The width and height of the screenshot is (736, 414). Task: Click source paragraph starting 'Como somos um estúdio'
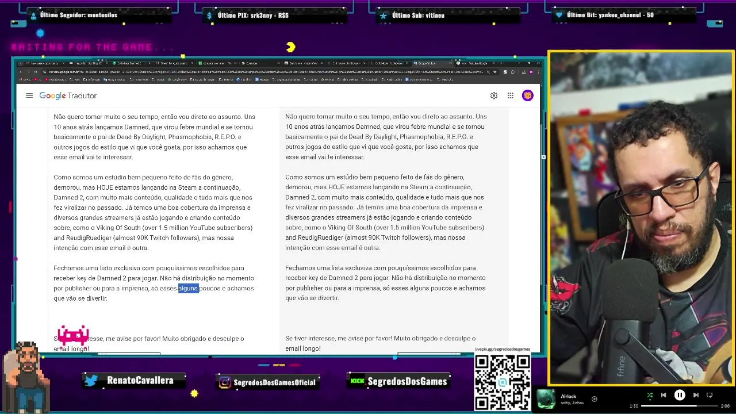click(154, 212)
